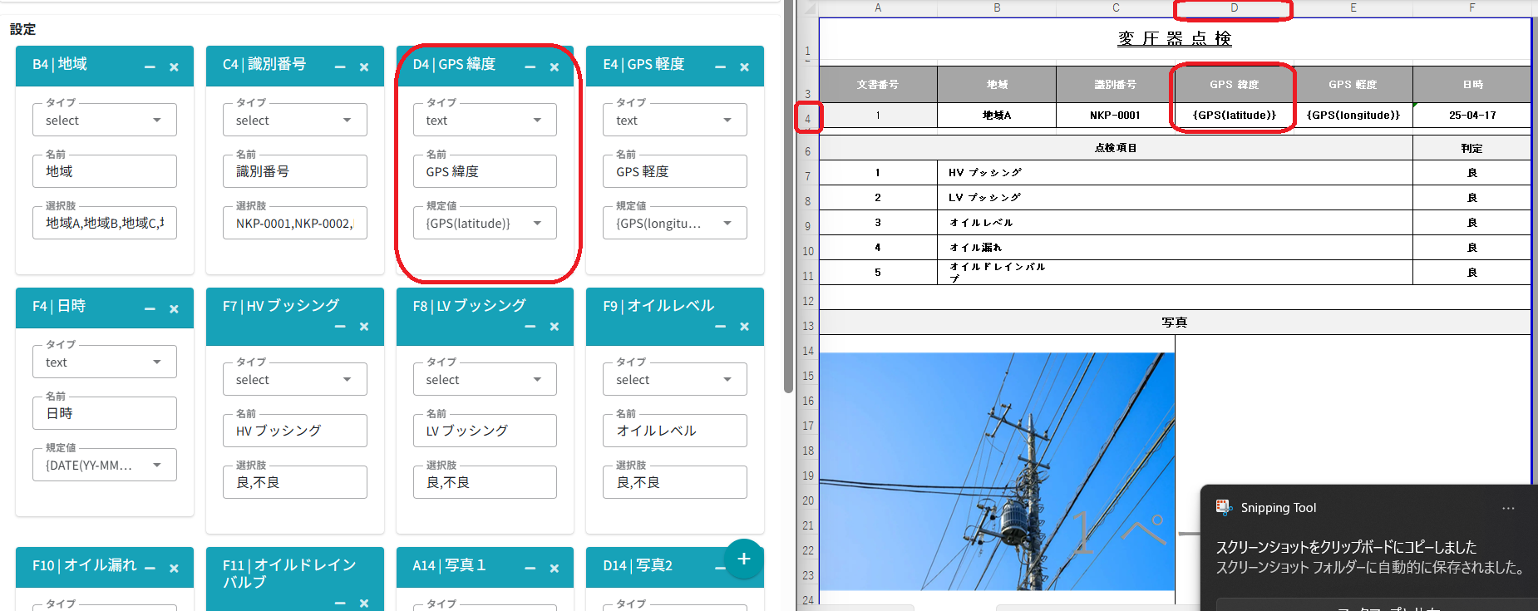Minimize the F8 LV ブッシング card
Image resolution: width=1538 pixels, height=611 pixels.
click(x=530, y=327)
